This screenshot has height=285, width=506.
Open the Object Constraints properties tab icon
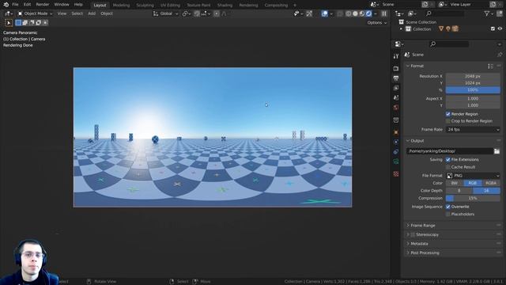[396, 151]
